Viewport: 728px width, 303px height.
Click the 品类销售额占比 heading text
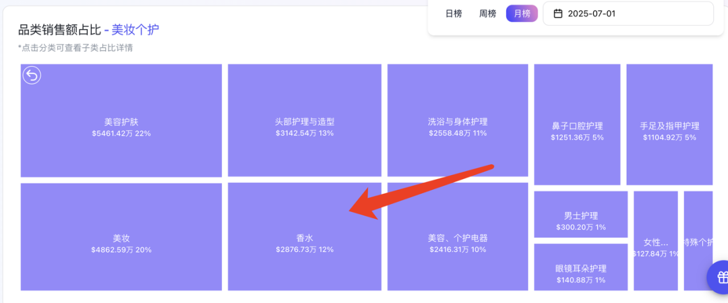tap(59, 30)
